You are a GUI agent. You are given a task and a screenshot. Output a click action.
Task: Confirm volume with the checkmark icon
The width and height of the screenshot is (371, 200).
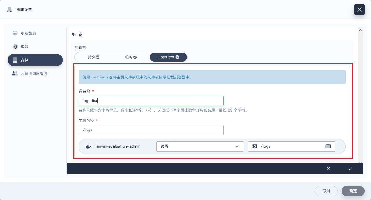coord(350,169)
